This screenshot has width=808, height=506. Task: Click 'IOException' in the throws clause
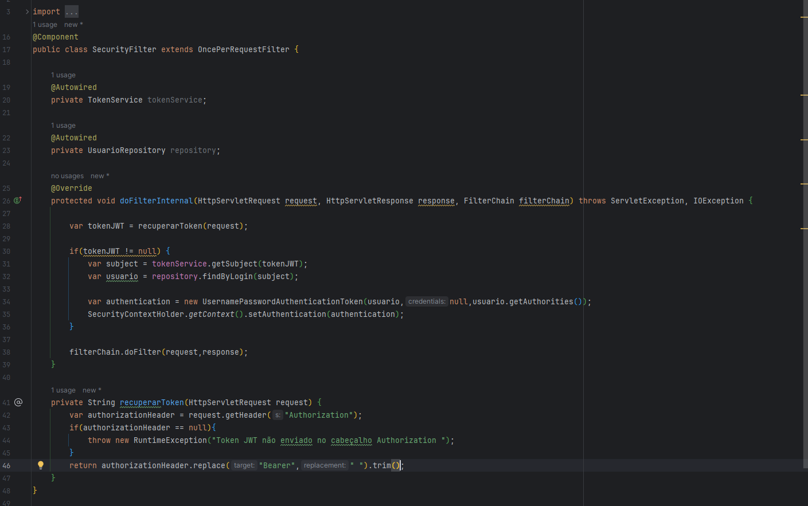[719, 201]
